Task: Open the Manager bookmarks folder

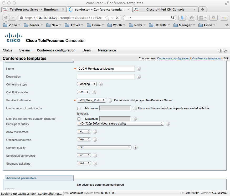Action: coord(184,25)
